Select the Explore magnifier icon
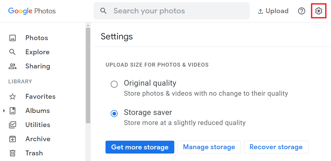Screen dimensions: 331x161 [x=12, y=52]
